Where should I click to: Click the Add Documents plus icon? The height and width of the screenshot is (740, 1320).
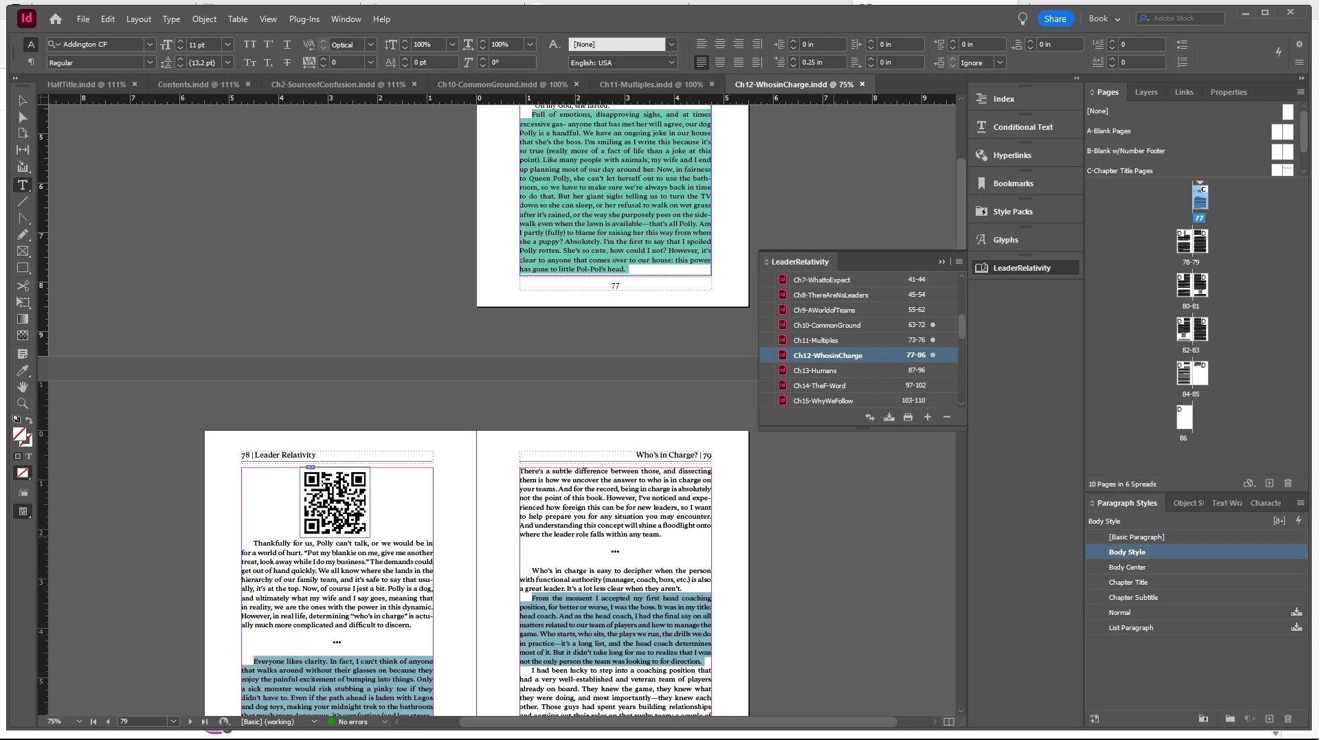pyautogui.click(x=927, y=417)
